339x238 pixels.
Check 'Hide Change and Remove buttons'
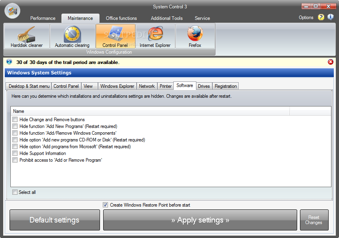(15, 120)
